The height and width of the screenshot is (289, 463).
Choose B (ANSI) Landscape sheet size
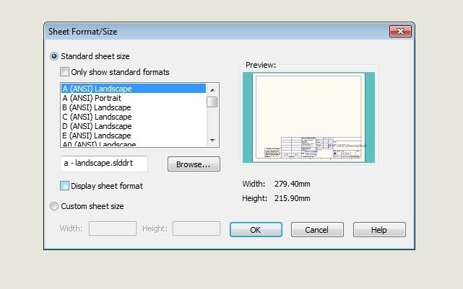click(97, 107)
